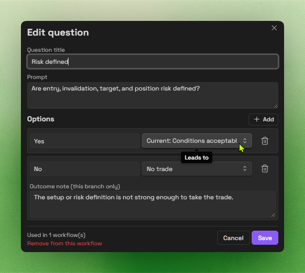Delete the No option with trash icon
305x273 pixels.
coord(265,168)
